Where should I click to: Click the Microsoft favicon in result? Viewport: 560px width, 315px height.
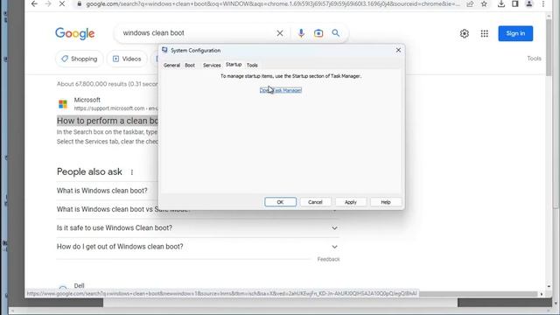(x=63, y=104)
